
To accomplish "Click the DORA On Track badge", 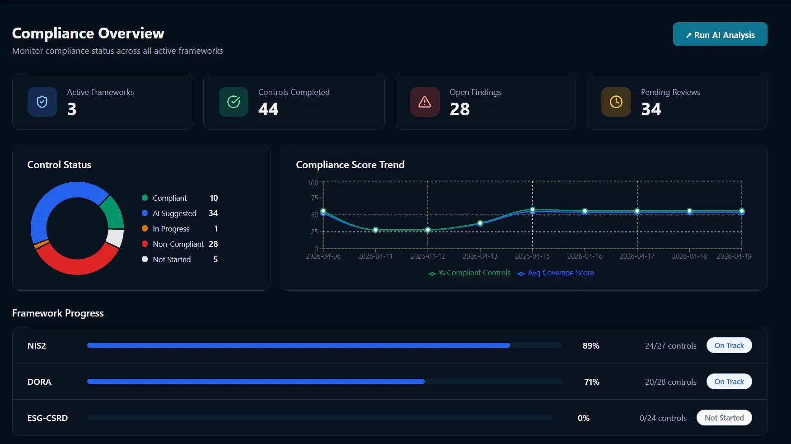I will click(729, 382).
